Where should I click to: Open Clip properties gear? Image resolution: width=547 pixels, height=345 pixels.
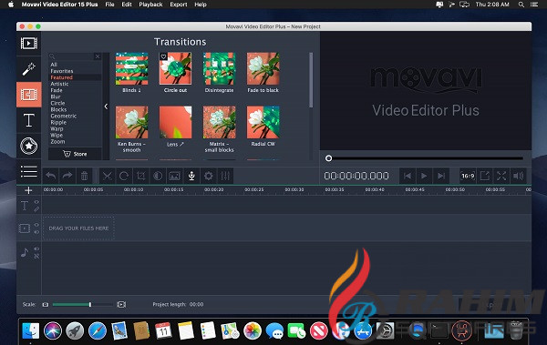[x=208, y=176]
